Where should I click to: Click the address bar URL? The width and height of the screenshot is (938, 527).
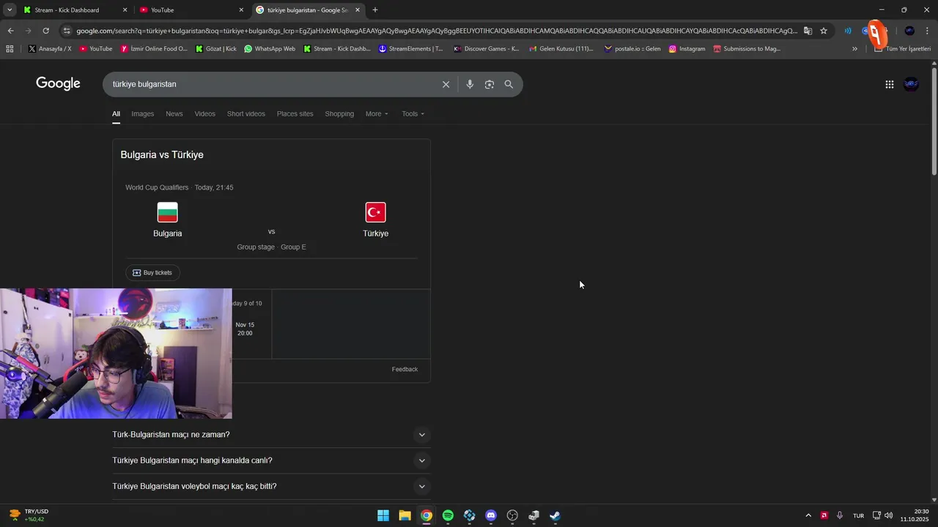tap(436, 31)
